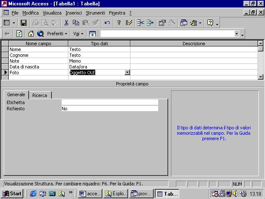Open Print Preview icon

point(45,23)
